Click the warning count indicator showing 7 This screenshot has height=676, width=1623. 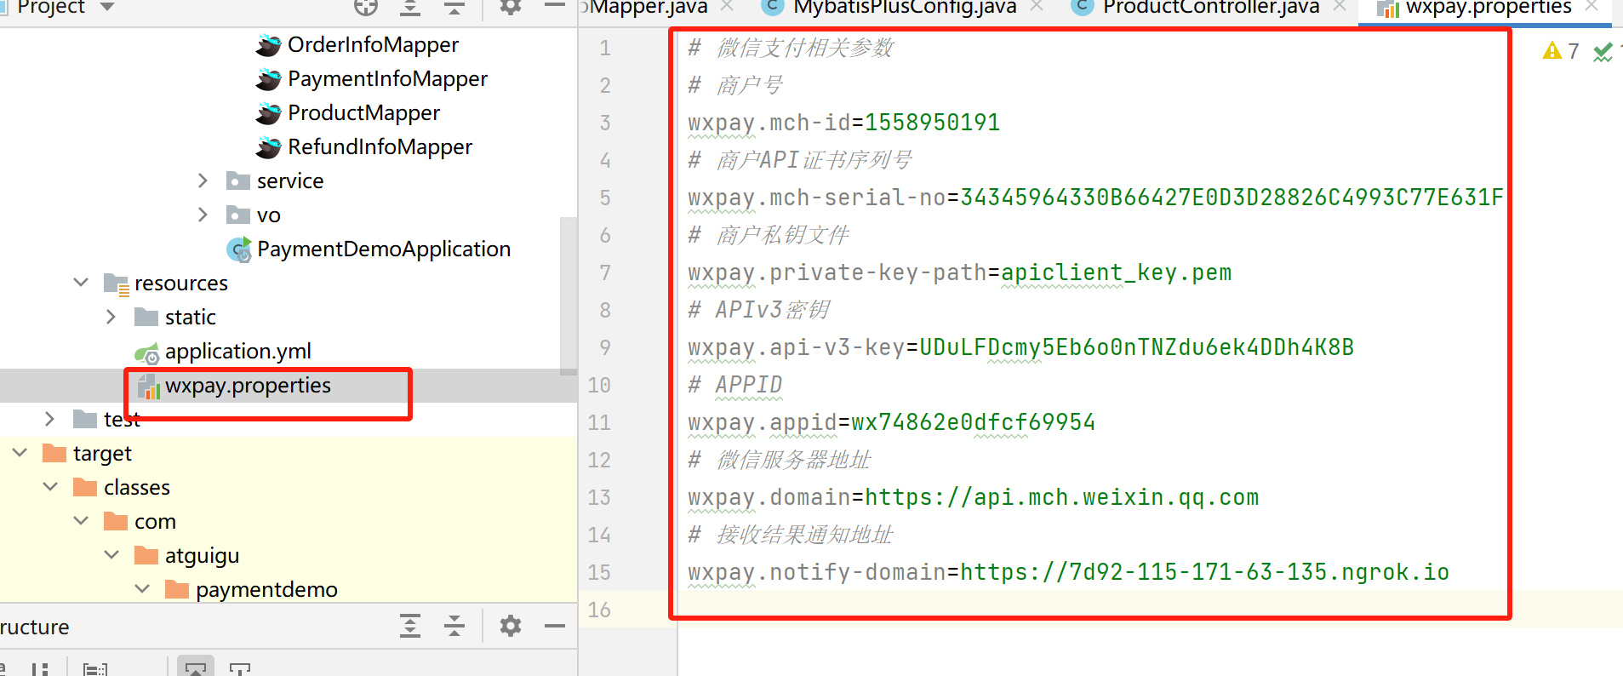click(x=1561, y=51)
